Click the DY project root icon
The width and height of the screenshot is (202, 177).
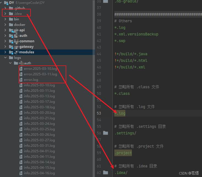6,3
